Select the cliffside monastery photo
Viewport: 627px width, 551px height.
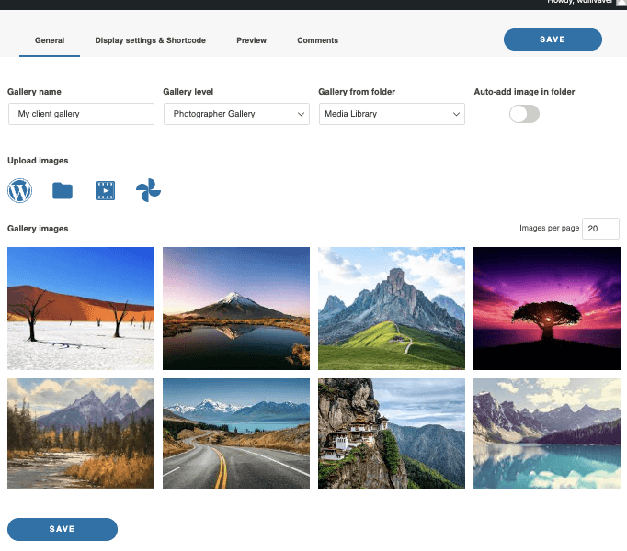click(392, 433)
